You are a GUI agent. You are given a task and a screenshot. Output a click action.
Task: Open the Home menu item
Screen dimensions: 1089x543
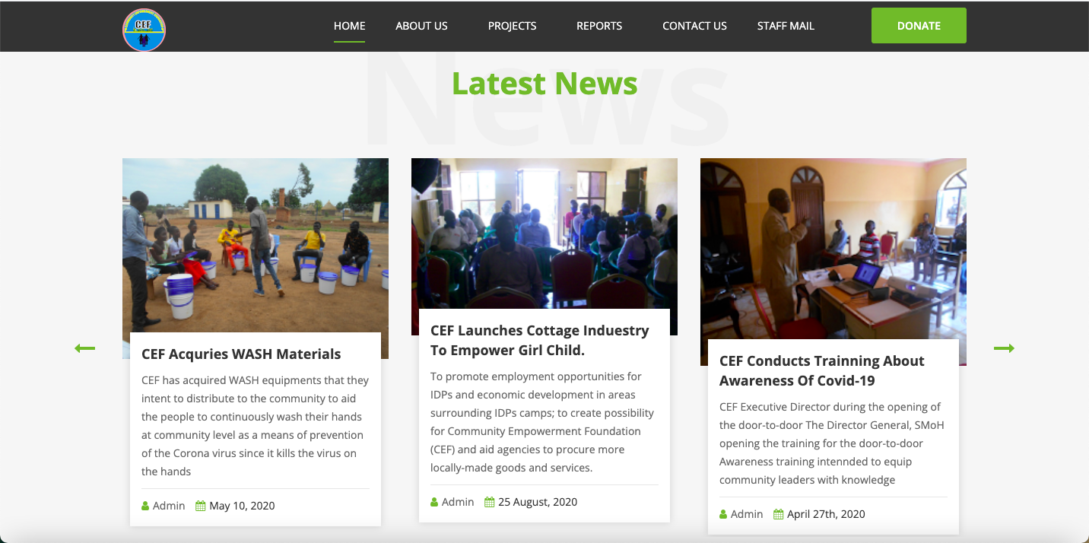[350, 26]
